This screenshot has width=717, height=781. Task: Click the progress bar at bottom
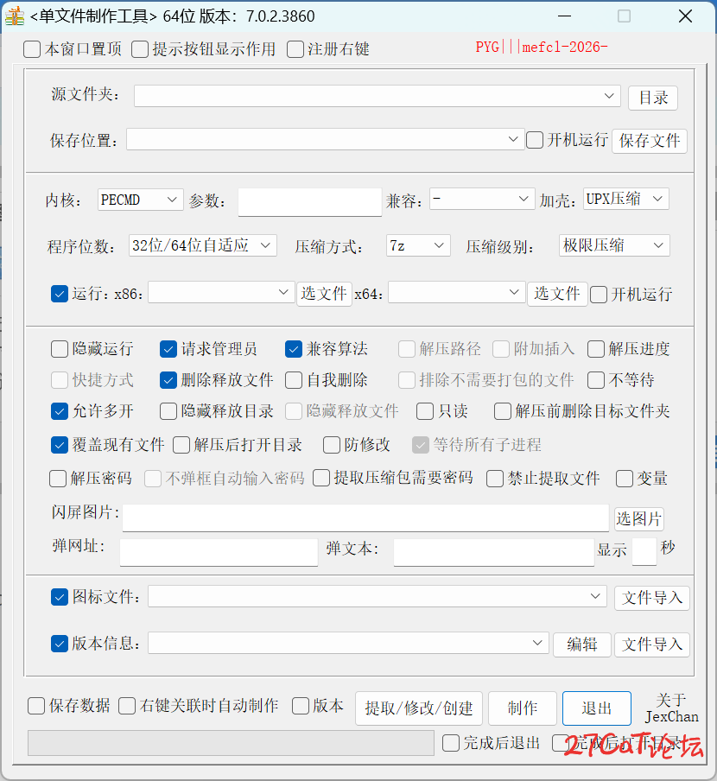click(x=231, y=743)
